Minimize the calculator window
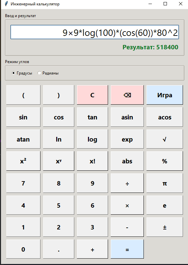 click(x=150, y=4)
